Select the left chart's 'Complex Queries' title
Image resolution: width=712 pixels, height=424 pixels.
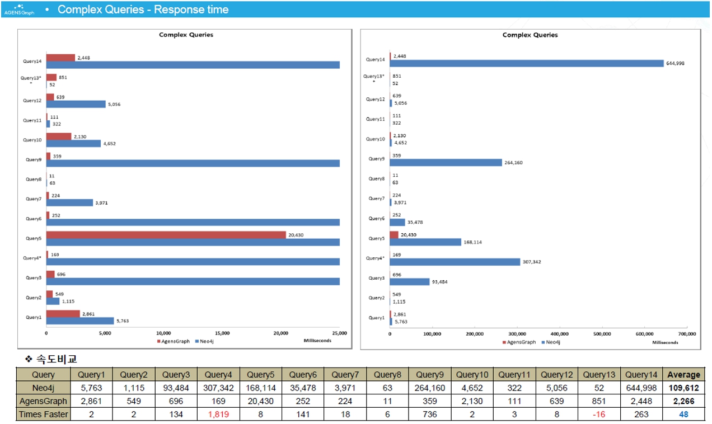point(186,35)
